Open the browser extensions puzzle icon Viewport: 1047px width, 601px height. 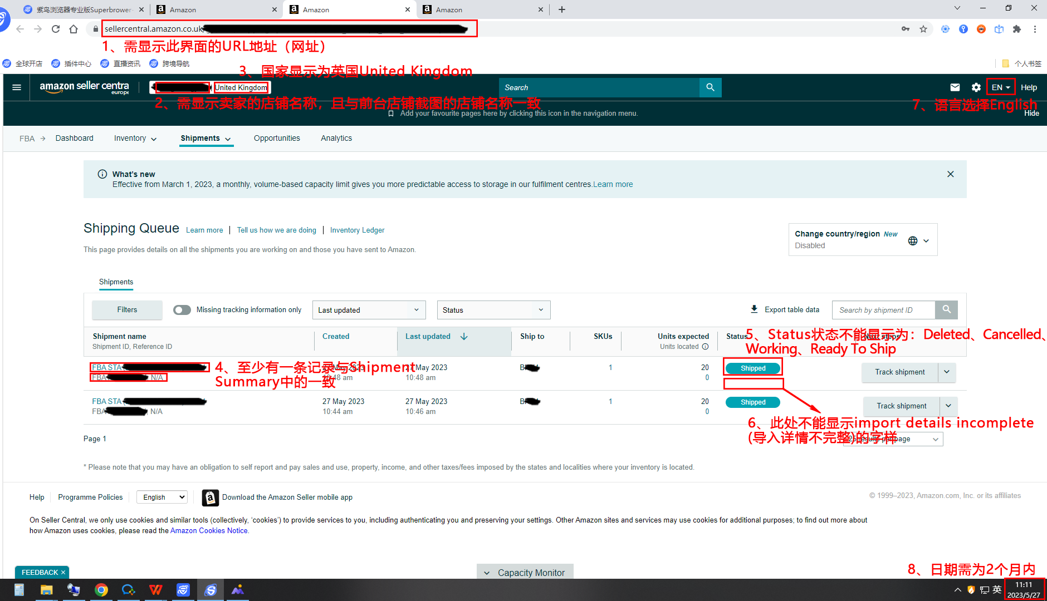(1017, 29)
